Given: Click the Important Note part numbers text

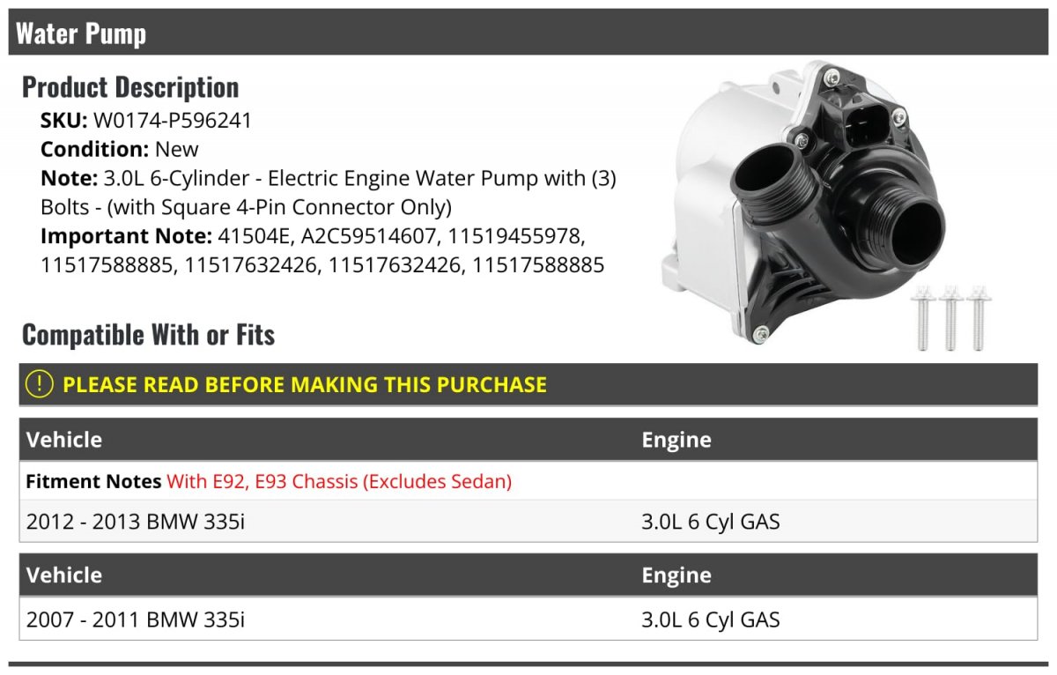Looking at the screenshot, I should (322, 250).
